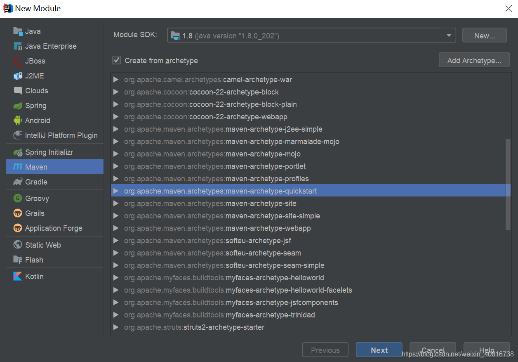Toggle Create from archetype checkbox

(x=117, y=61)
